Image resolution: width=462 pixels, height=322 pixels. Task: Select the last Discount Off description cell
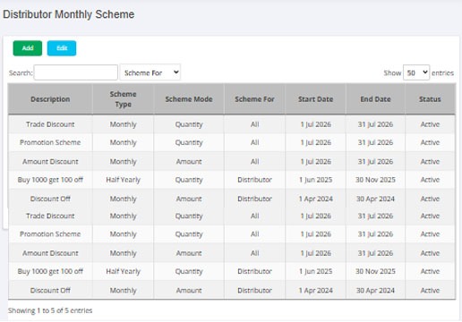(x=50, y=291)
